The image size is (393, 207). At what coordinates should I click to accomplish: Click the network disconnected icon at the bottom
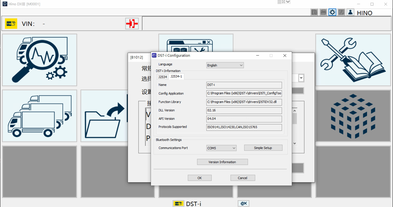(x=243, y=203)
